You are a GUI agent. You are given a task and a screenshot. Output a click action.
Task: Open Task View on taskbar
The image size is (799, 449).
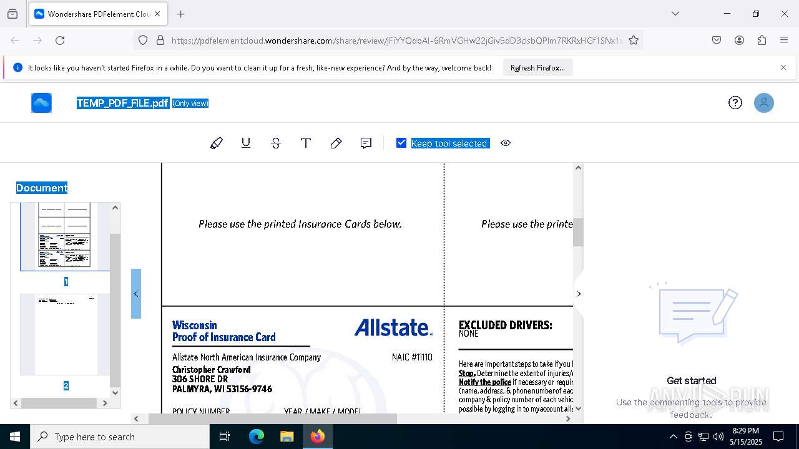225,437
